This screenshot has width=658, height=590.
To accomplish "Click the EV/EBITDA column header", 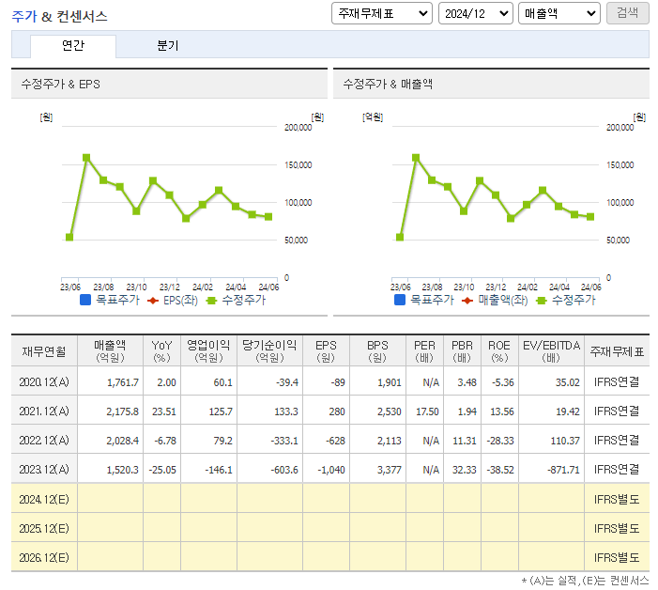I will [x=551, y=351].
